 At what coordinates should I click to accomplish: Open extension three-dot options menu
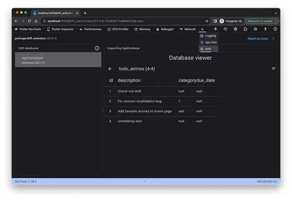click(x=273, y=39)
